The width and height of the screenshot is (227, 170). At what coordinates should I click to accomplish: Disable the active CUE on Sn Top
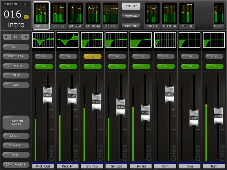(93, 56)
